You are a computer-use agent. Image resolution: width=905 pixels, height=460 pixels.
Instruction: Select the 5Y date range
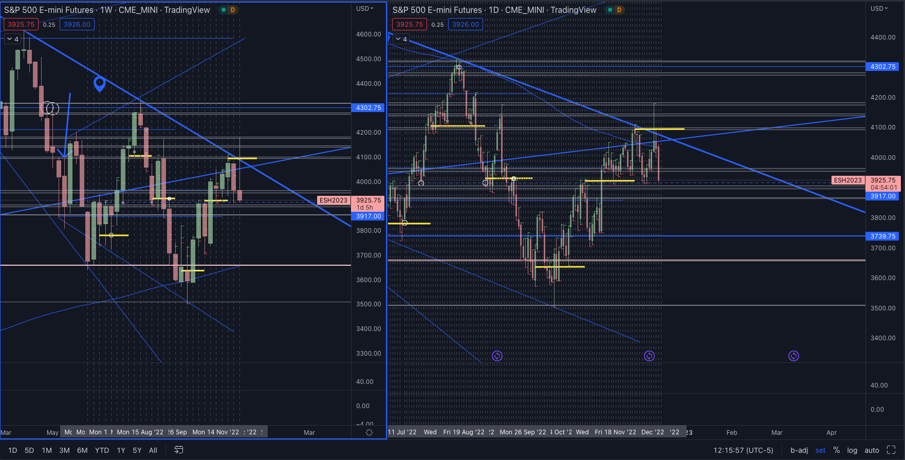tap(137, 450)
